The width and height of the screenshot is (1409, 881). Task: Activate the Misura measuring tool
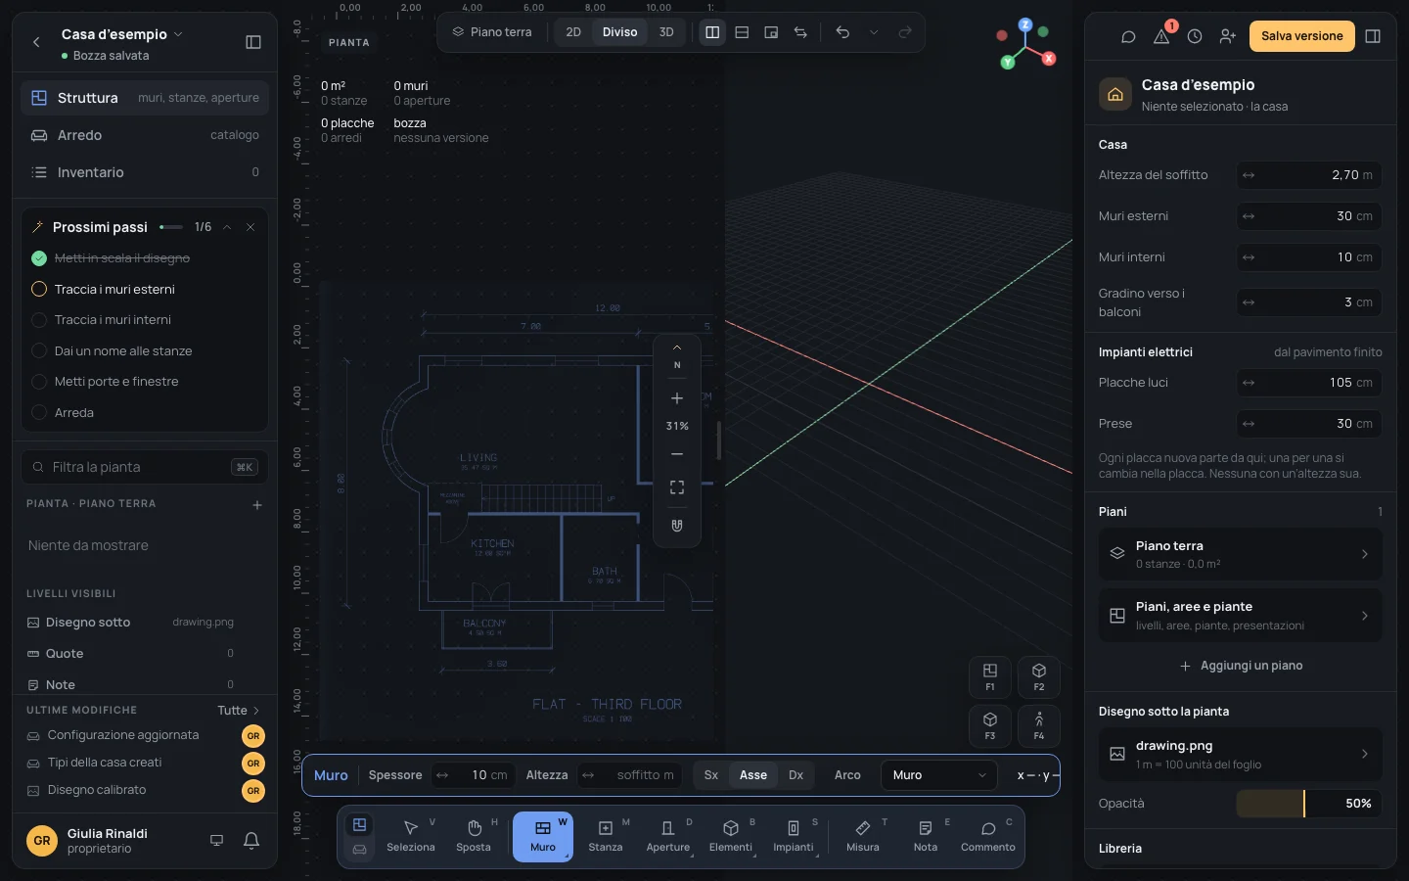863,837
